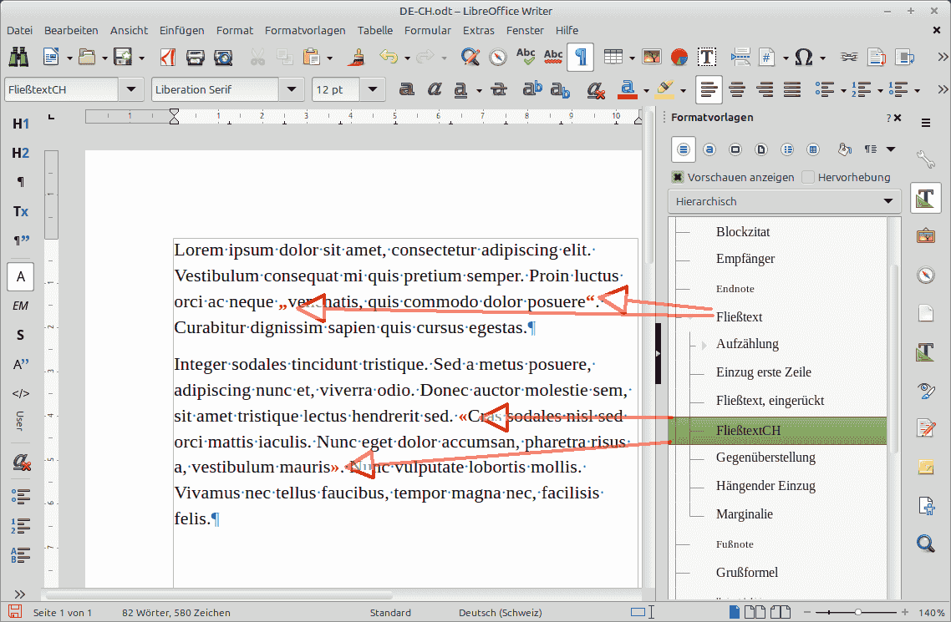Screen dimensions: 951x622
Task: Open font name Liberation Serif dropdown
Action: (x=292, y=89)
